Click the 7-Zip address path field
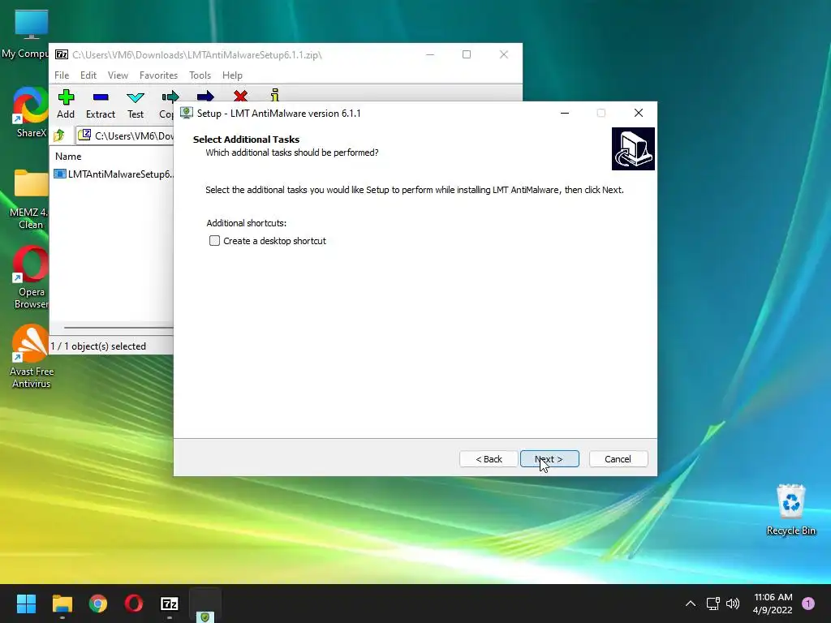This screenshot has width=831, height=623. click(x=124, y=135)
